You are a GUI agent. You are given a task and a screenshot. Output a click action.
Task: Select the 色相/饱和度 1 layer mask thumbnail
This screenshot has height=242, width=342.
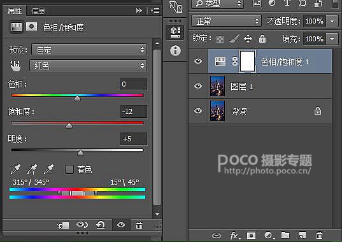click(x=248, y=62)
